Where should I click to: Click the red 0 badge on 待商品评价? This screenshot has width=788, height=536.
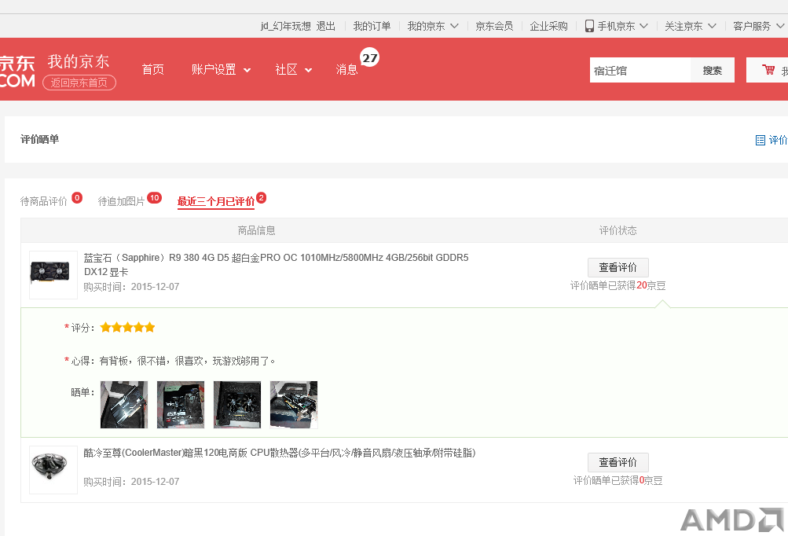coord(77,197)
